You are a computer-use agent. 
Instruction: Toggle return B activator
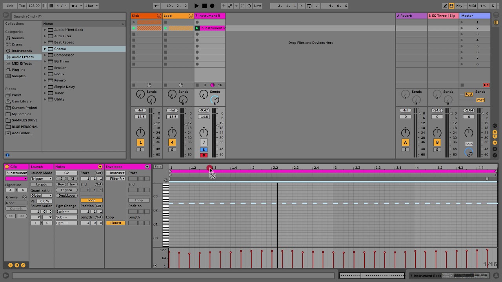437,142
